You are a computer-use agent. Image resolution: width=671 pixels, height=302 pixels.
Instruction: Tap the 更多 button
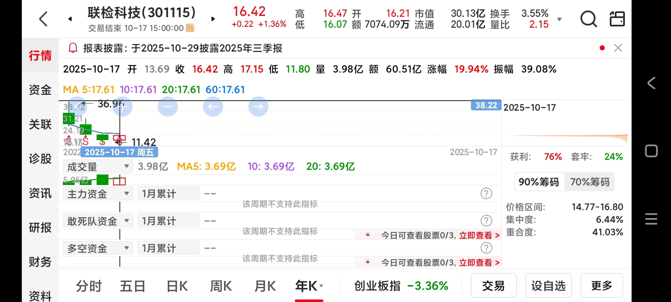coord(602,286)
